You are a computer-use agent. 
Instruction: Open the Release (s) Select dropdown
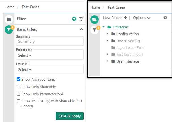coord(25,55)
